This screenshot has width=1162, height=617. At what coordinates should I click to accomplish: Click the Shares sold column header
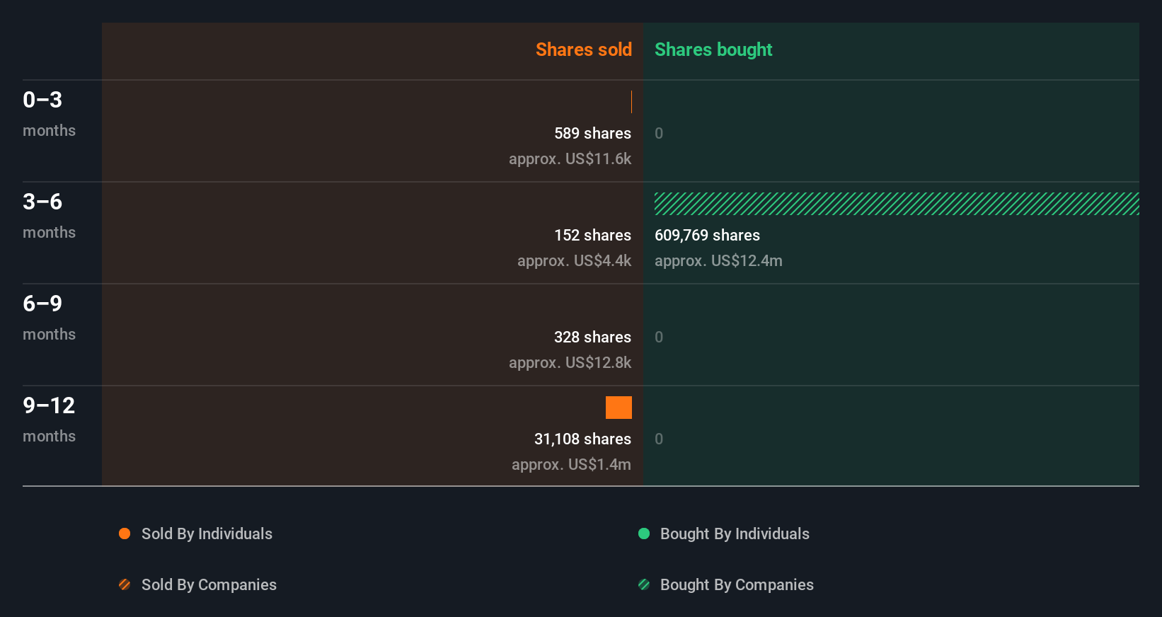click(x=583, y=50)
